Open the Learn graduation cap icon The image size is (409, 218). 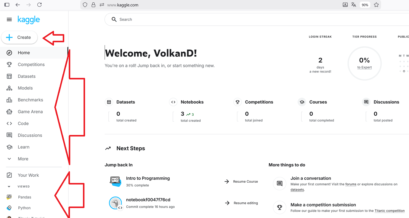9,147
